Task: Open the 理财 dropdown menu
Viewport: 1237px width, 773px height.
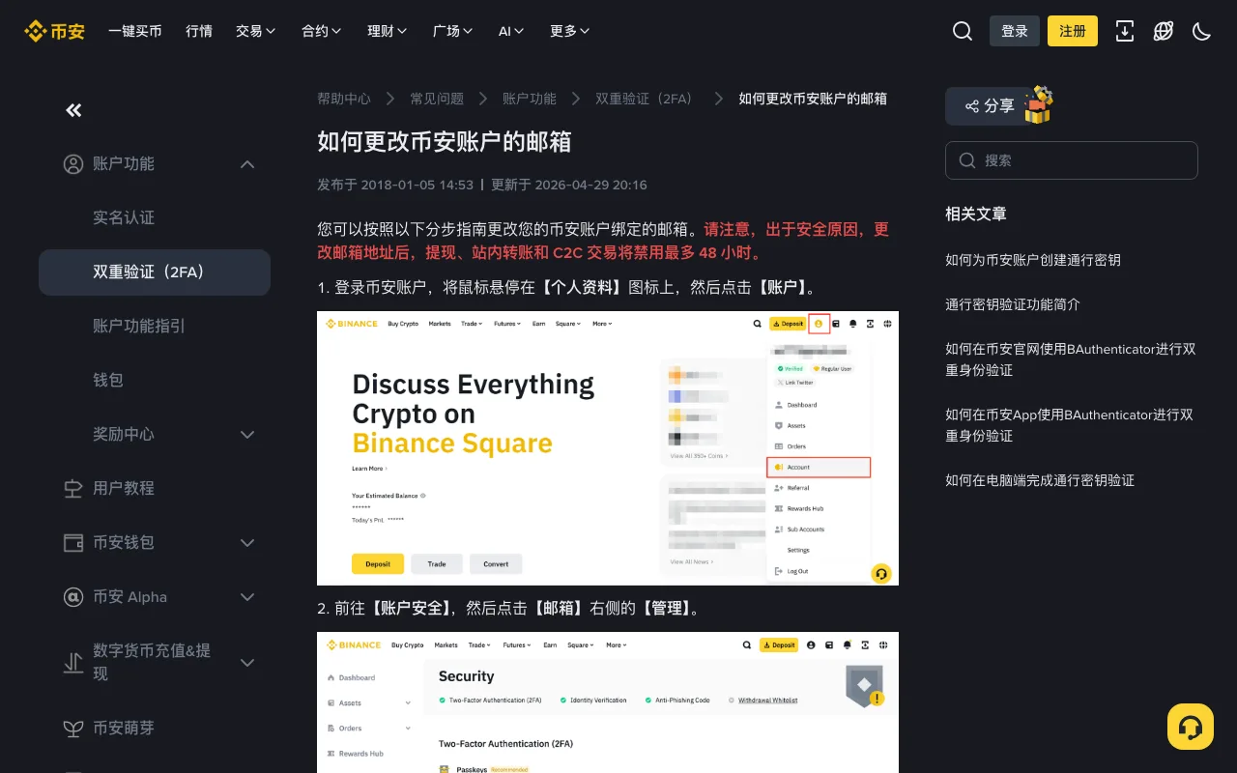Action: click(x=388, y=31)
